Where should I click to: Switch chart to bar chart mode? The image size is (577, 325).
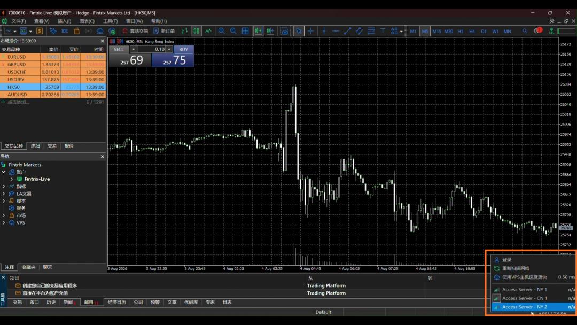coord(184,32)
